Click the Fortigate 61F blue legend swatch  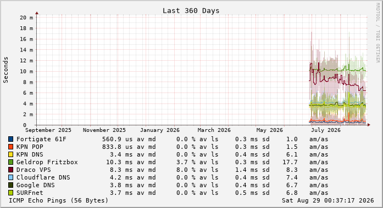pos(11,139)
